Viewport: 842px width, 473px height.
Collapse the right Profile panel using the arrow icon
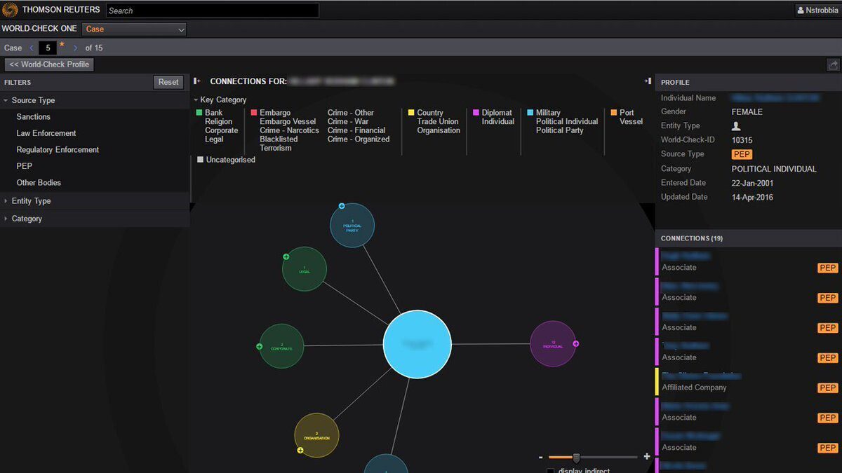click(x=648, y=81)
